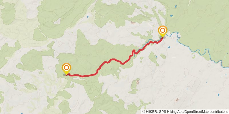Select the 'OpenStreetMap contributors' credit text
The image size is (229, 114).
pyautogui.click(x=206, y=112)
